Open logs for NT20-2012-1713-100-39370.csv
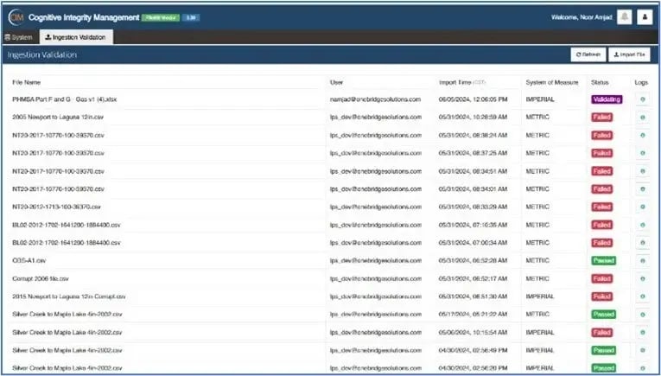This screenshot has width=661, height=376. pos(642,207)
